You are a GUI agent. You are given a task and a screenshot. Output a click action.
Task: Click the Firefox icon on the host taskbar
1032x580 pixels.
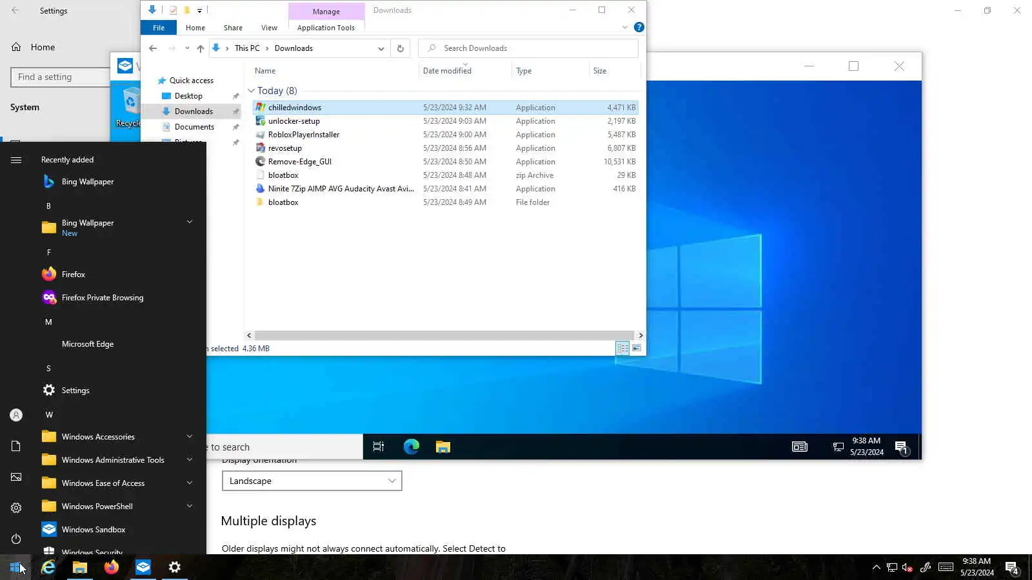(112, 567)
